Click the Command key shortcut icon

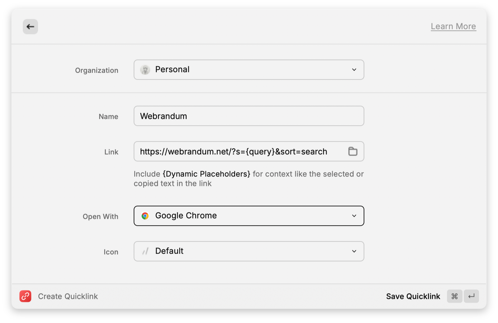point(454,296)
